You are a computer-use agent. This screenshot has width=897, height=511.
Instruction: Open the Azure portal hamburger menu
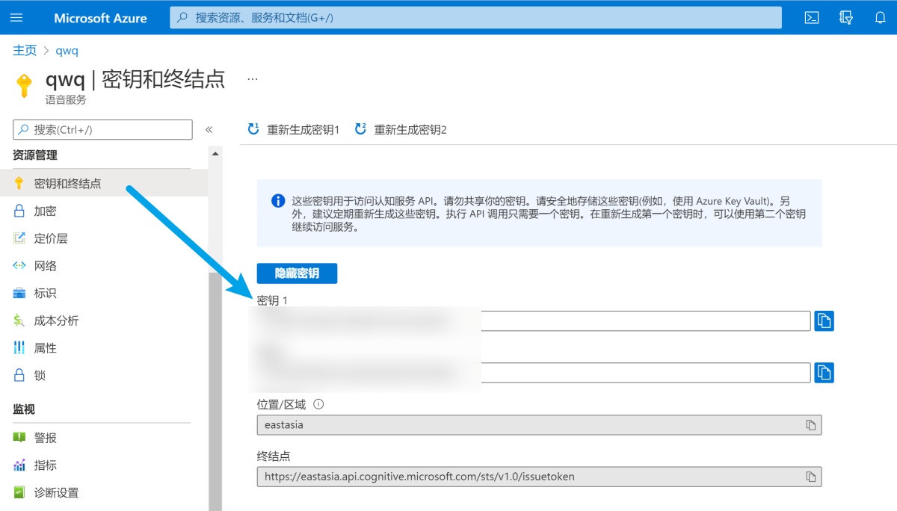coord(17,18)
